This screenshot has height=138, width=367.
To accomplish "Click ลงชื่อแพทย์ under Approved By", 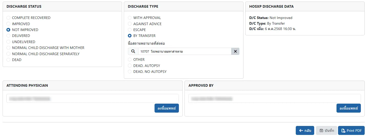I will pos(348,108).
